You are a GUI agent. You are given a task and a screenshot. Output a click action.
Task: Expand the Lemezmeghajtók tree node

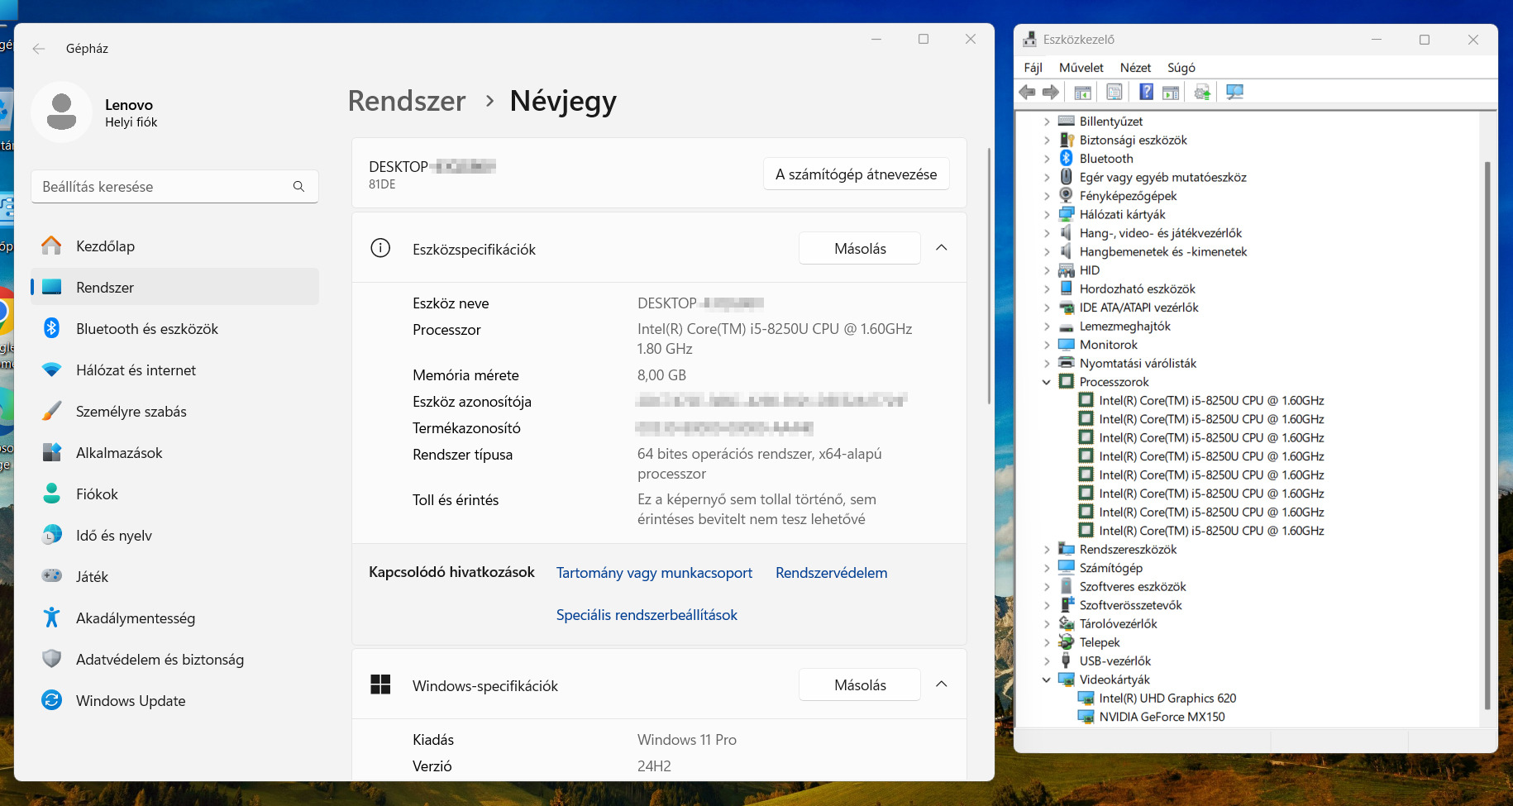coord(1047,327)
